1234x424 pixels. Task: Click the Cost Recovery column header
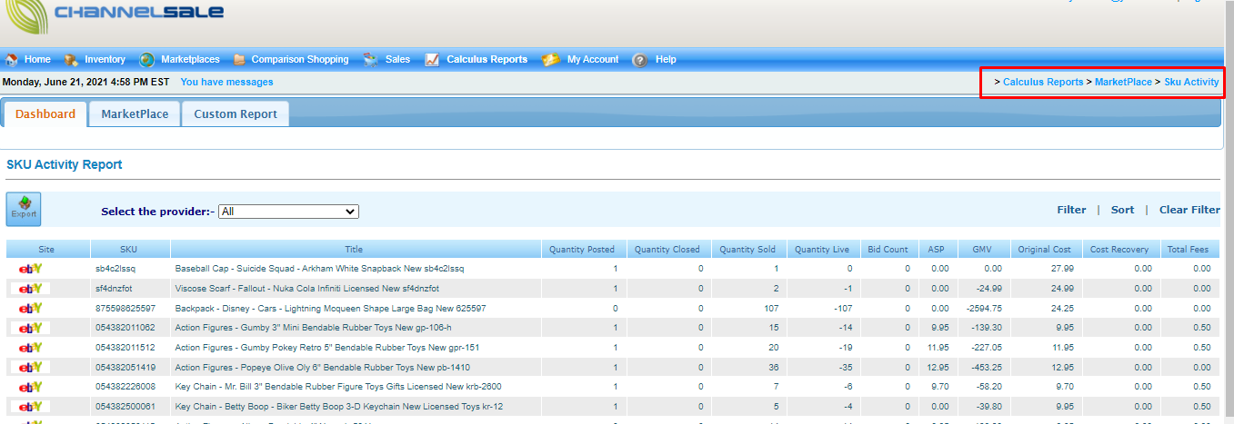coord(1119,250)
